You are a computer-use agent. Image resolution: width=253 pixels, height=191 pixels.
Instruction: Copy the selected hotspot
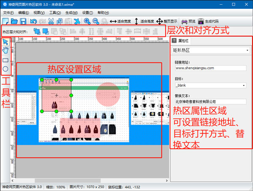tap(59, 21)
